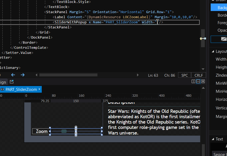Select the XAML element icon beside PART_SliderZoom
Screen dimensions: 227x156
(2, 90)
